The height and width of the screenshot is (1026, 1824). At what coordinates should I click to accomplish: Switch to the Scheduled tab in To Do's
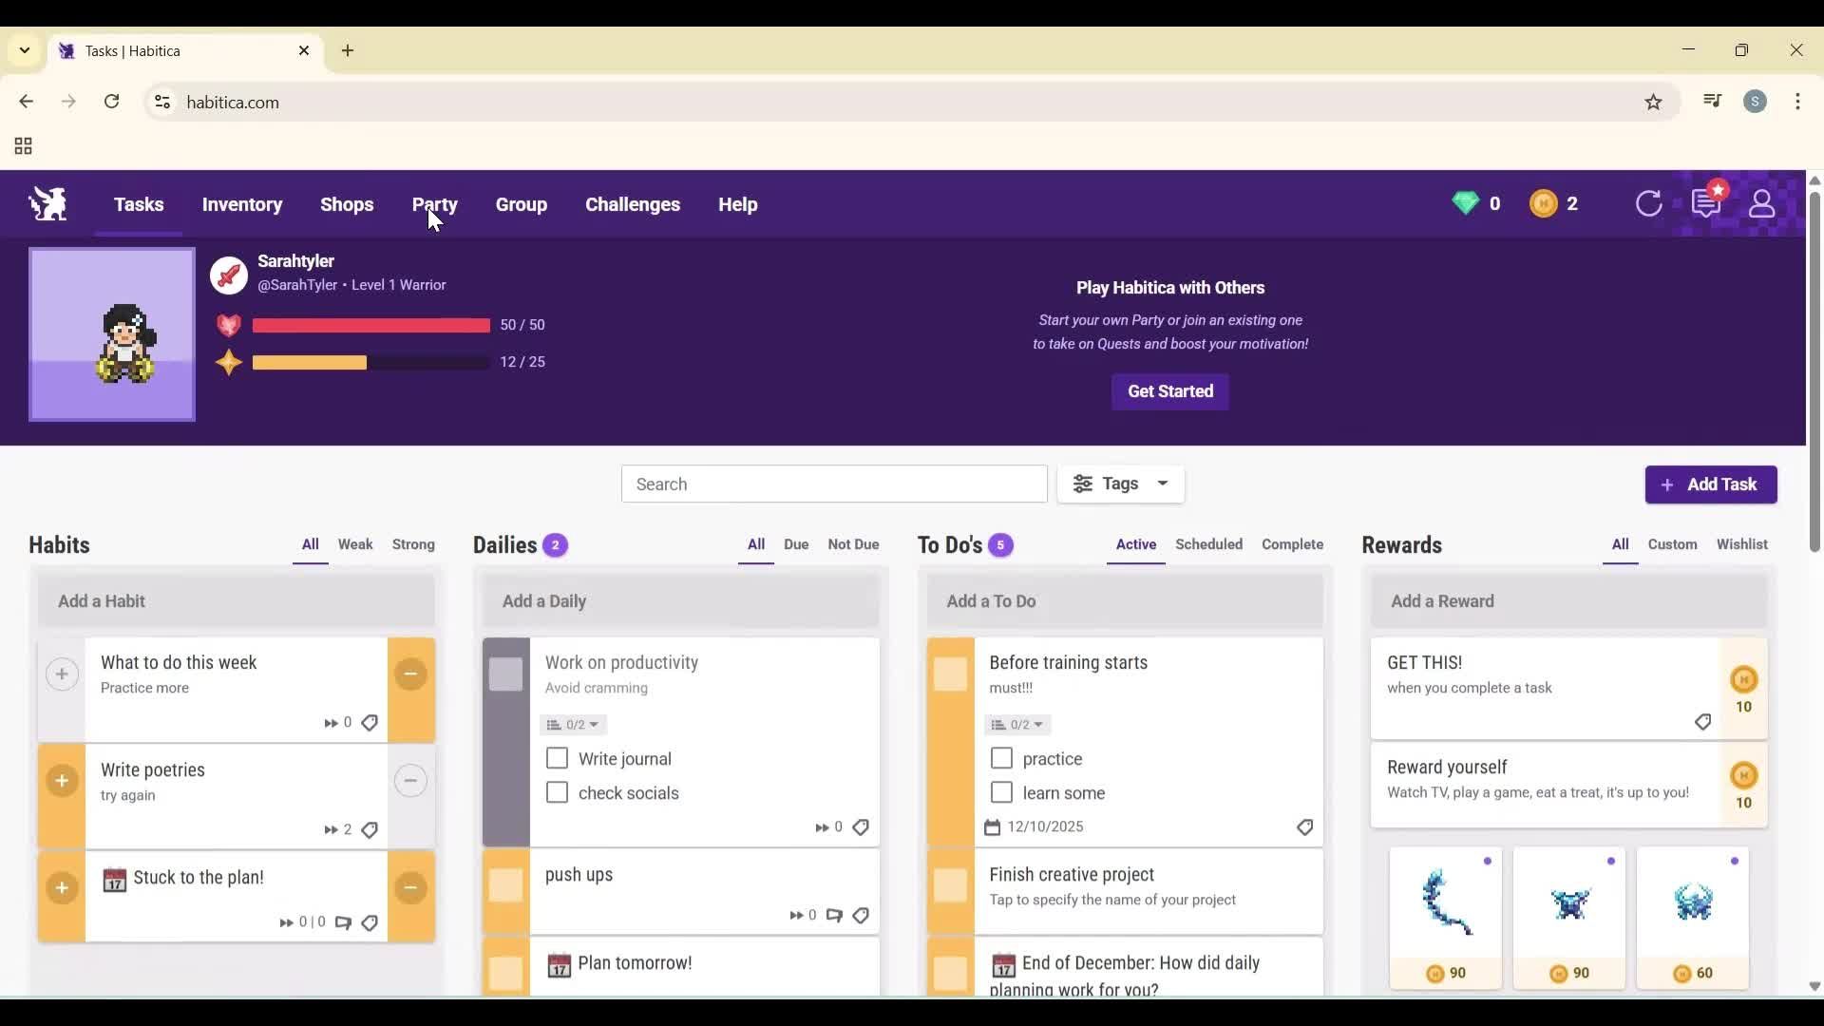(1208, 544)
